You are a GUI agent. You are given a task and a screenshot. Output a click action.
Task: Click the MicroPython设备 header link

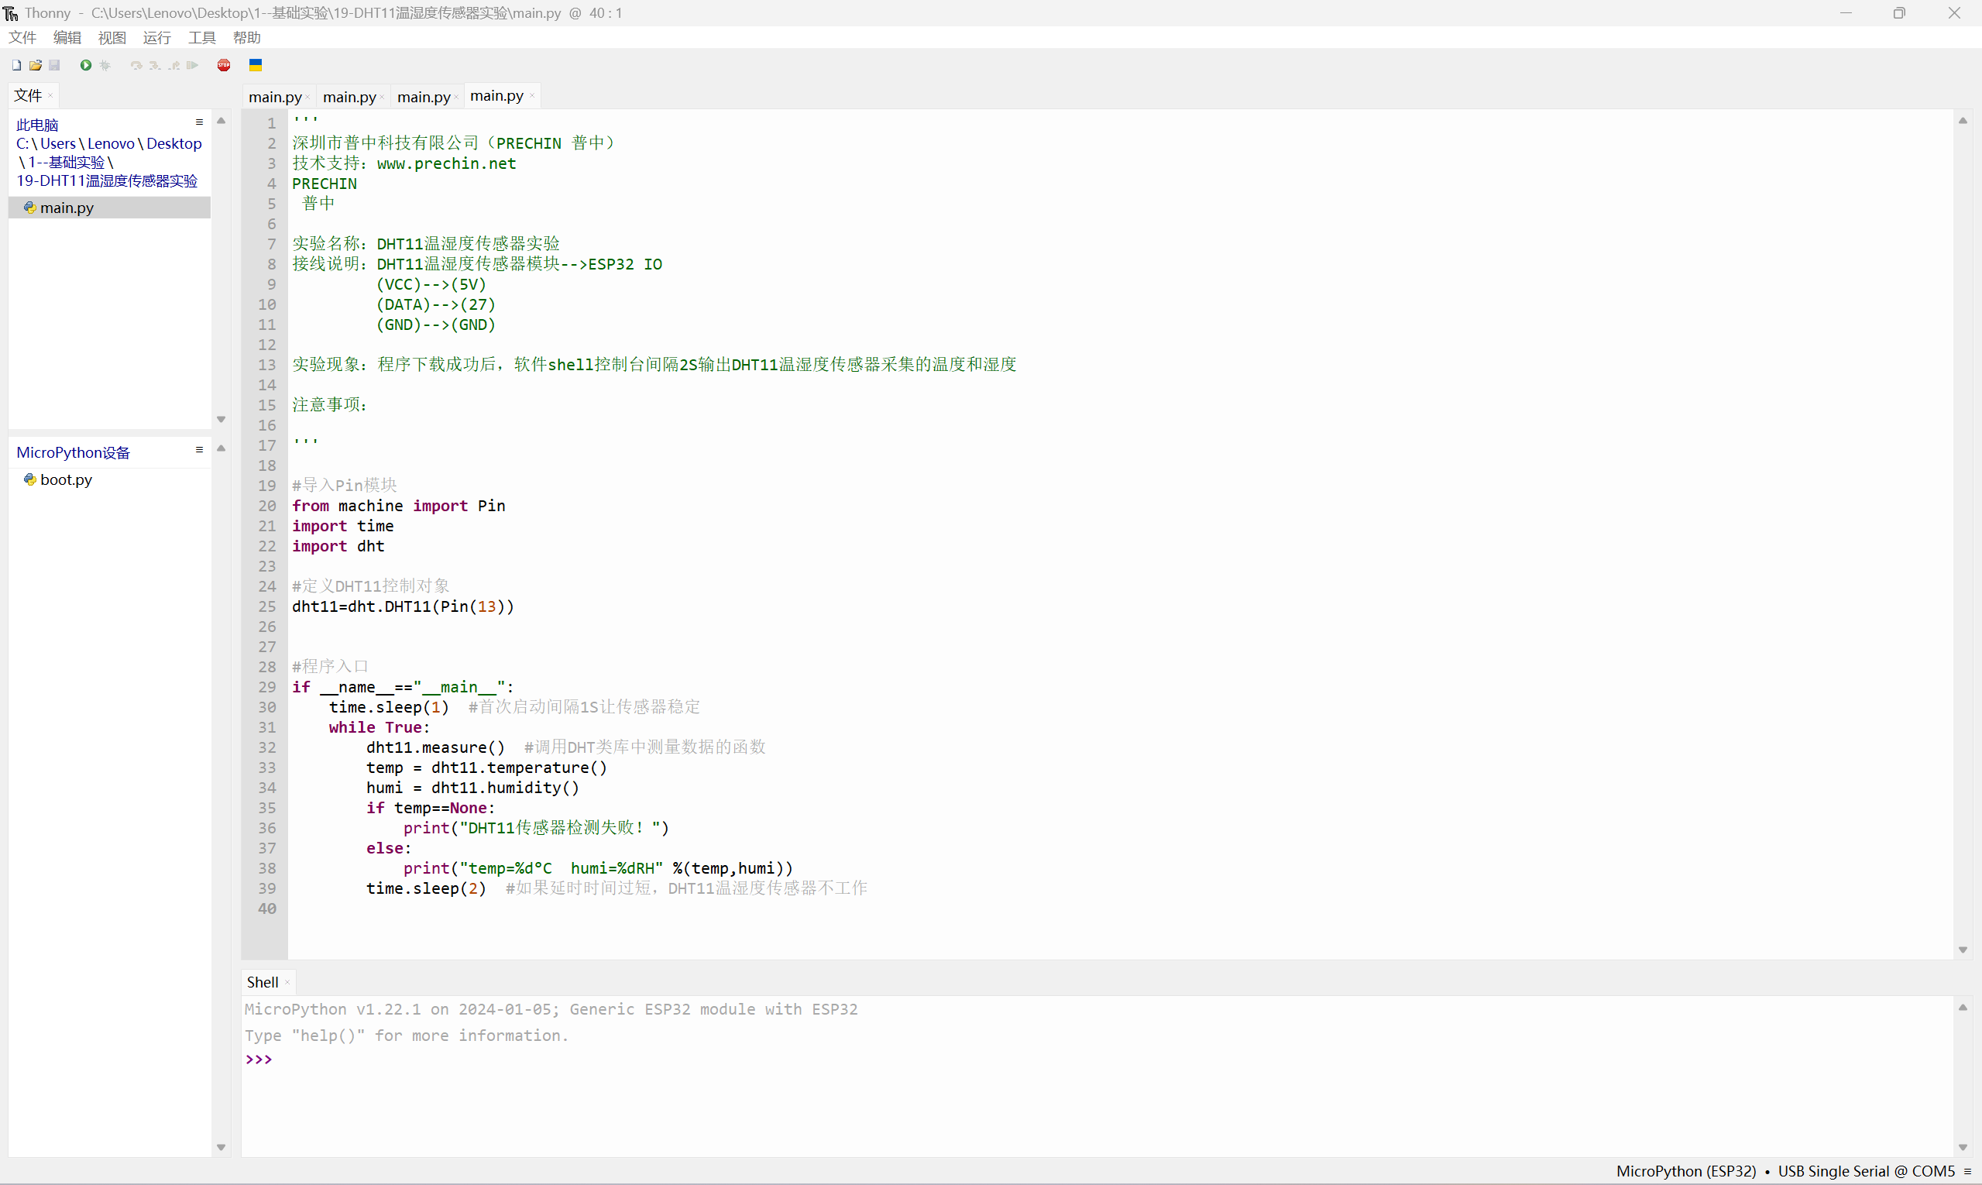coord(74,453)
